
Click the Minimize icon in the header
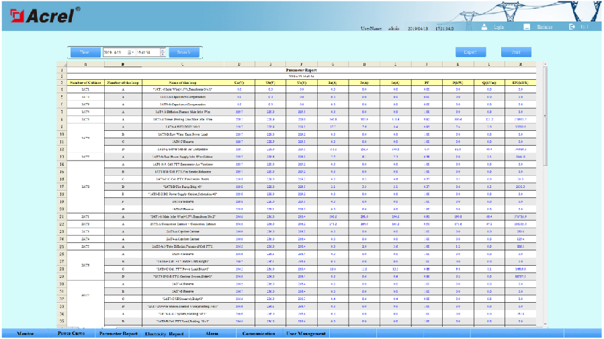click(527, 27)
